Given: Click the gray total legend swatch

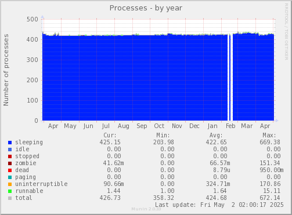Looking at the screenshot, I should click(x=10, y=198).
